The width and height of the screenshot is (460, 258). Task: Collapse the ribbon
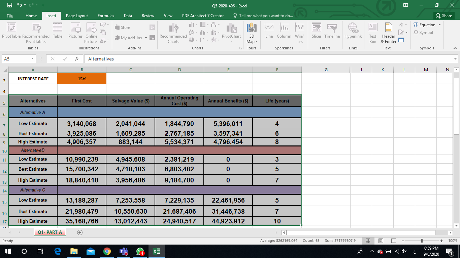[x=455, y=48]
